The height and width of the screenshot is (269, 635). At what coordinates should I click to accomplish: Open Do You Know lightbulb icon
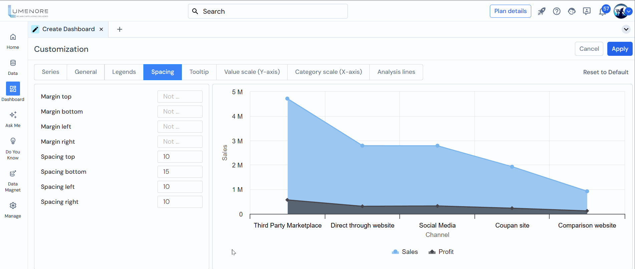click(13, 141)
